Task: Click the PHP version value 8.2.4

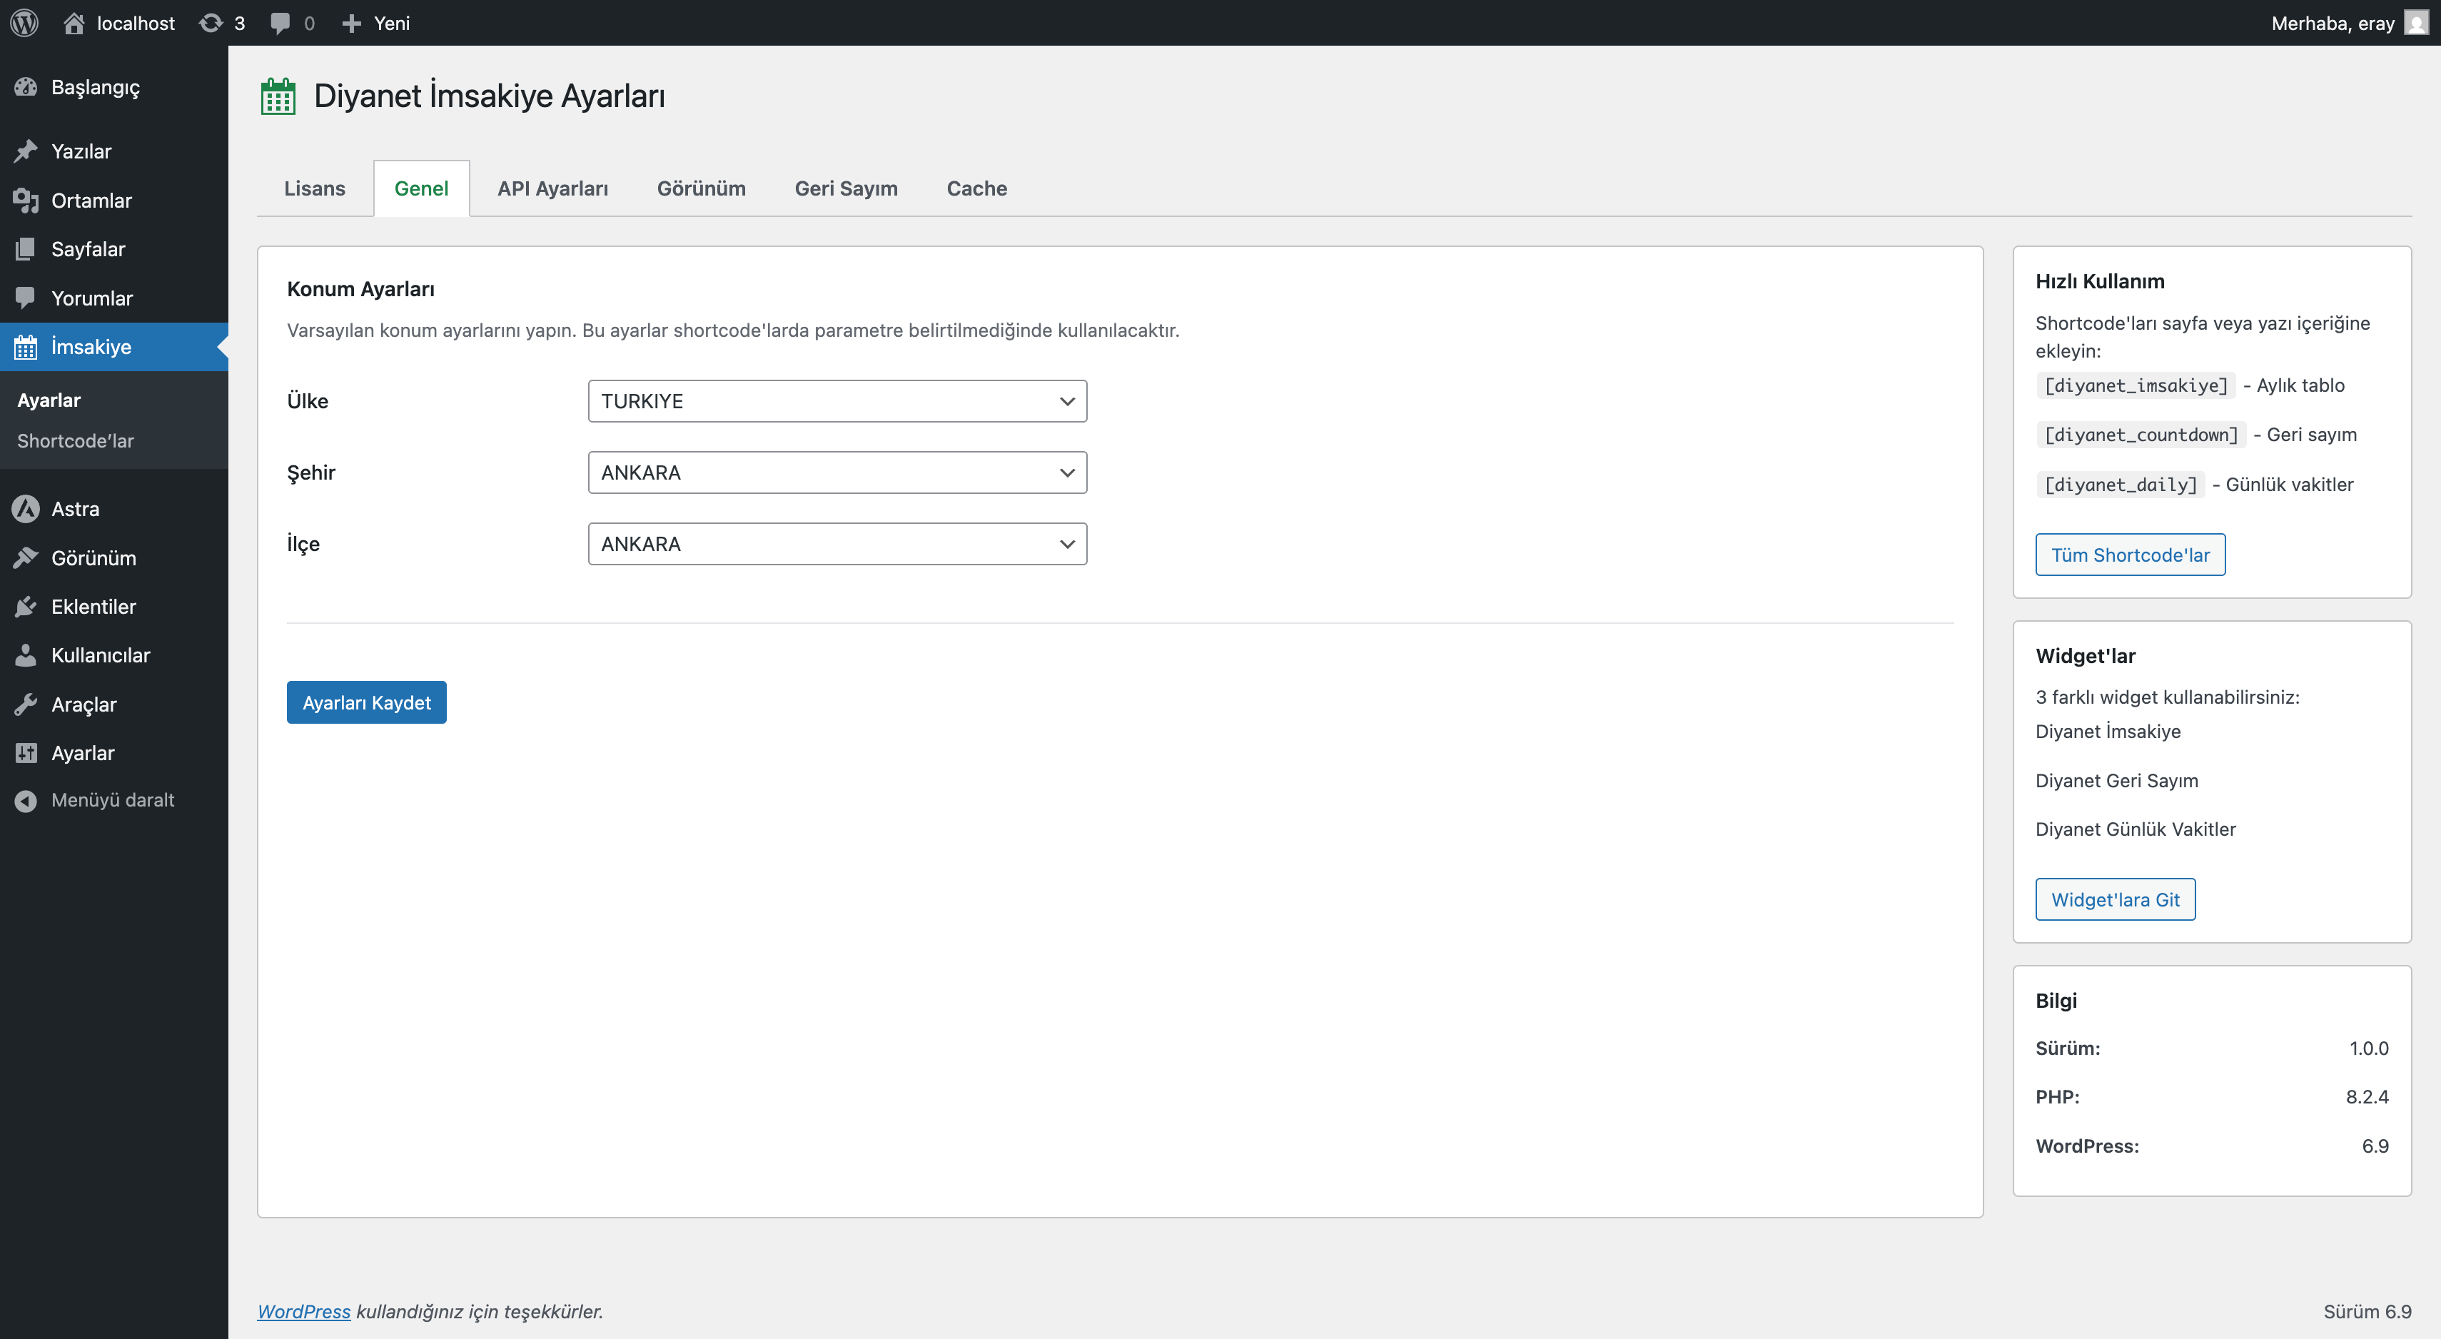Action: [2366, 1096]
